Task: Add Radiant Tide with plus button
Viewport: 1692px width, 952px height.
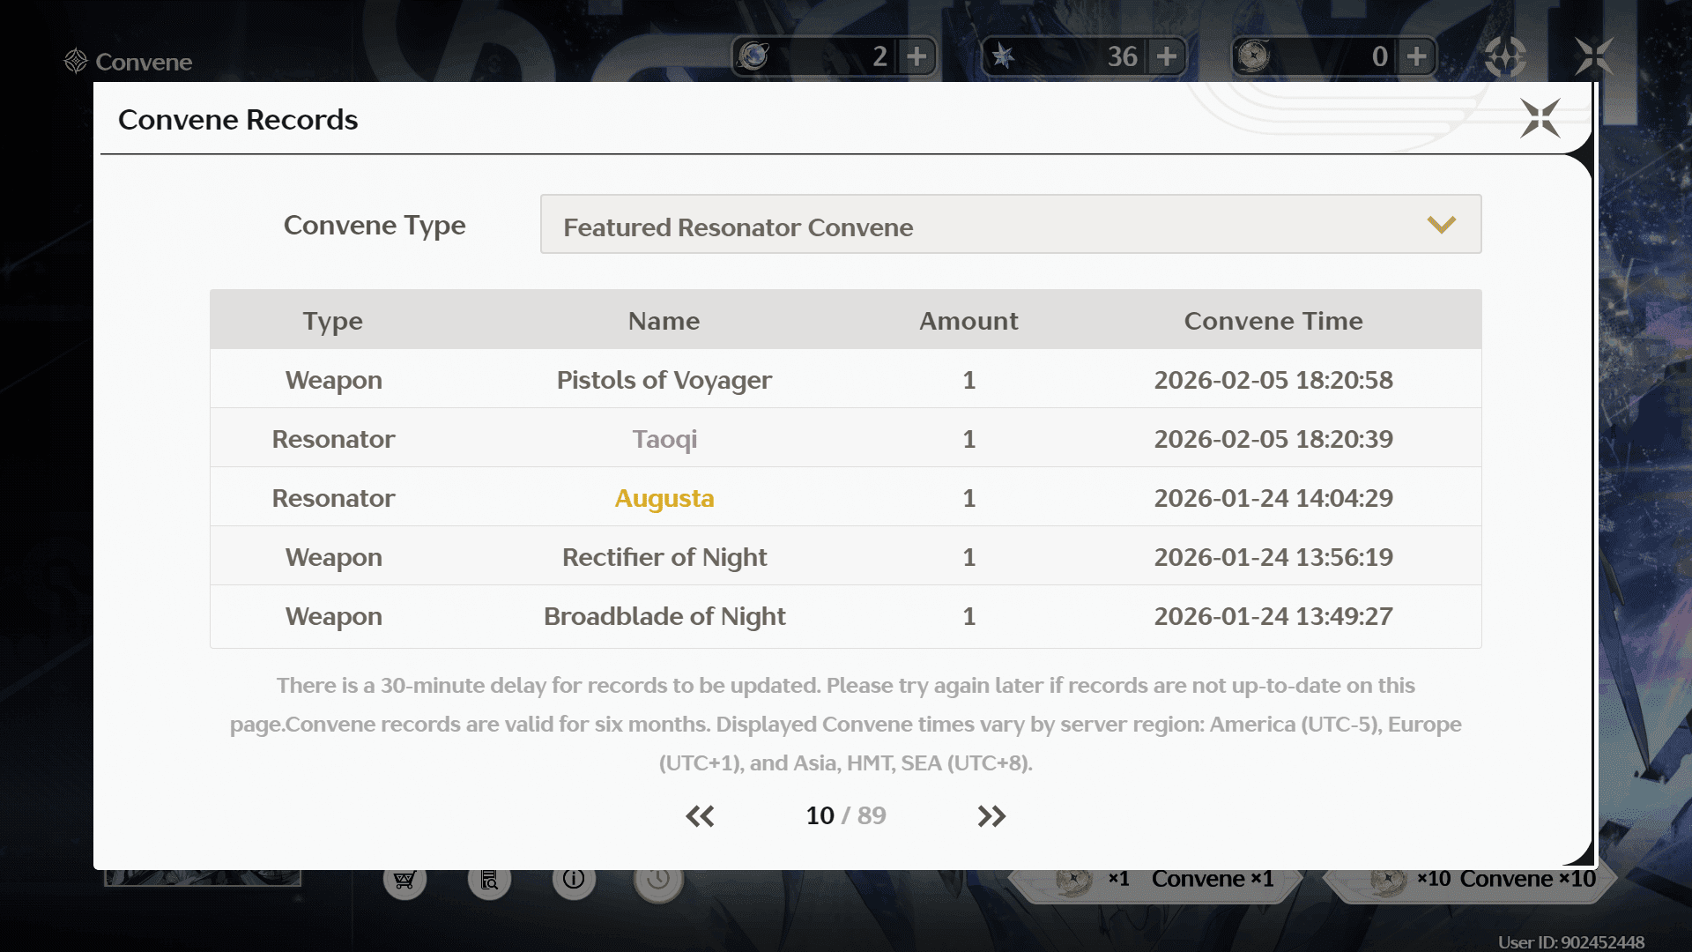Action: [x=916, y=56]
